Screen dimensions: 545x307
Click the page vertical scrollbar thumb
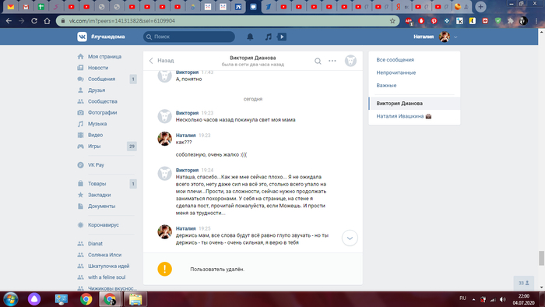pyautogui.click(x=541, y=258)
